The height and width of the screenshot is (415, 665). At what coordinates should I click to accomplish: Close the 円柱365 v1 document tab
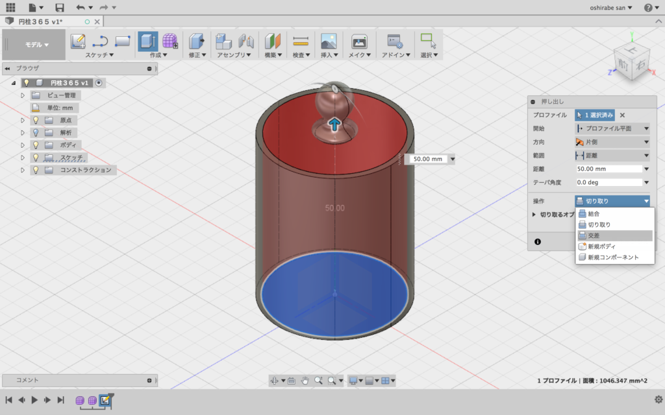click(97, 21)
